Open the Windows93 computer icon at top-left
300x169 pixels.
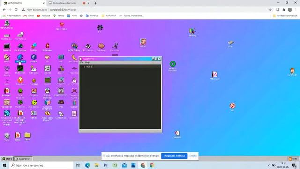7,24
